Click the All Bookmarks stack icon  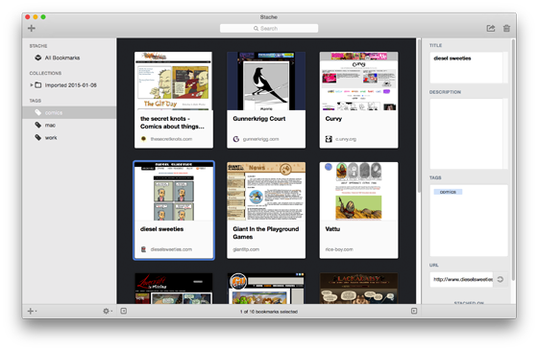pyautogui.click(x=38, y=58)
